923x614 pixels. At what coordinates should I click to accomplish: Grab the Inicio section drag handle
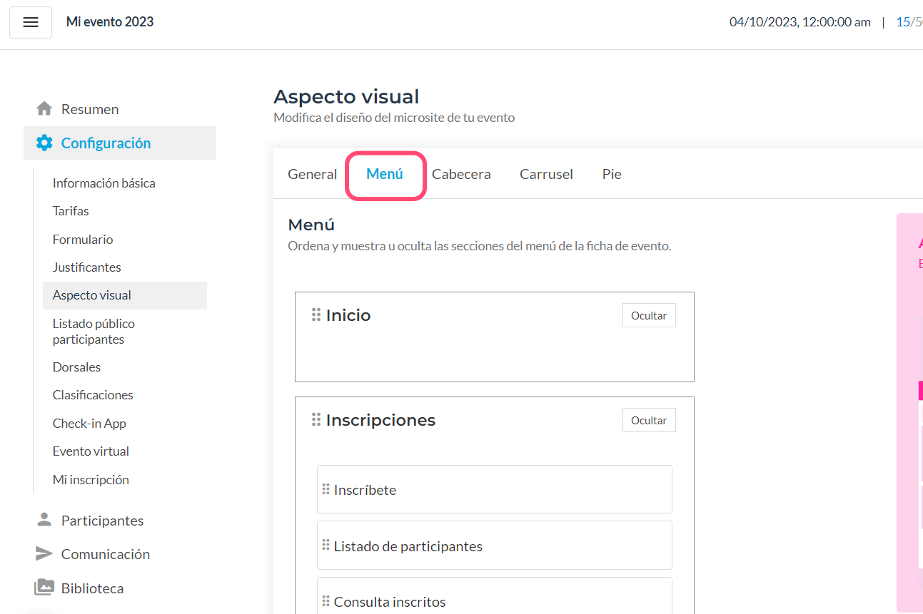pyautogui.click(x=316, y=314)
